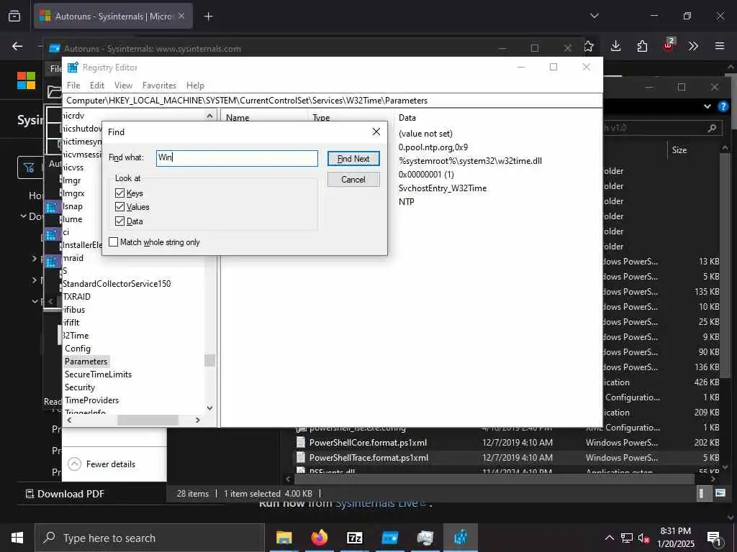Image resolution: width=737 pixels, height=552 pixels.
Task: Click the tree scrollbar right arrow
Action: tap(198, 420)
